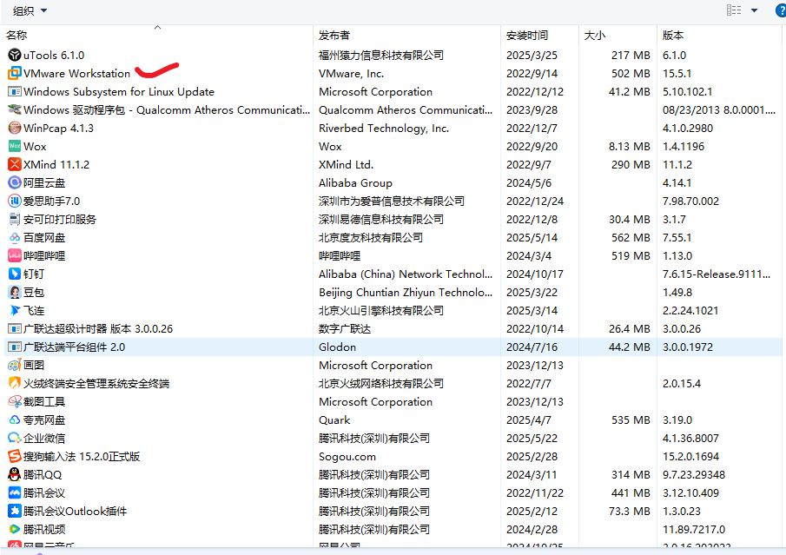The height and width of the screenshot is (555, 786).
Task: Sort by the 发布者 column header
Action: pyautogui.click(x=406, y=35)
